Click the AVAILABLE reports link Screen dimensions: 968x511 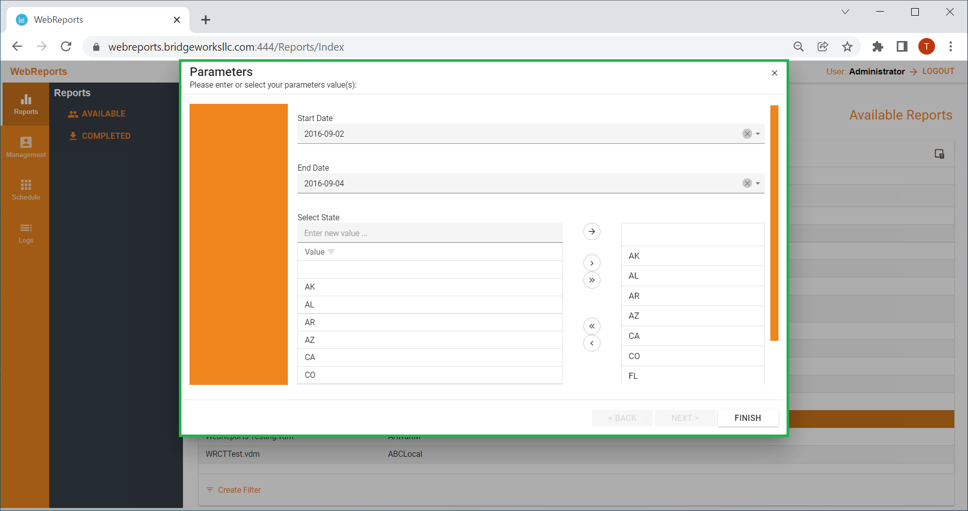[97, 113]
